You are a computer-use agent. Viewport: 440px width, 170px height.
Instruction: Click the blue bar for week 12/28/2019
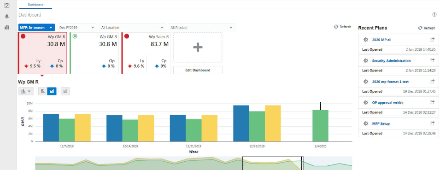[x=241, y=123]
